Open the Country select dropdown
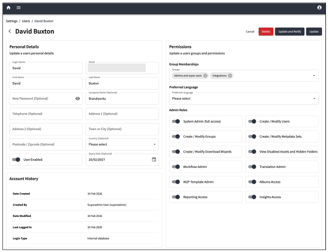 click(122, 144)
